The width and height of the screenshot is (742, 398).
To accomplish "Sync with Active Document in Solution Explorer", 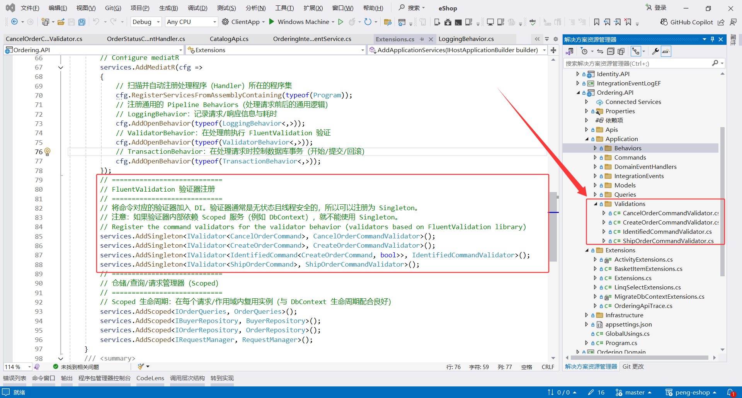I will [x=600, y=51].
